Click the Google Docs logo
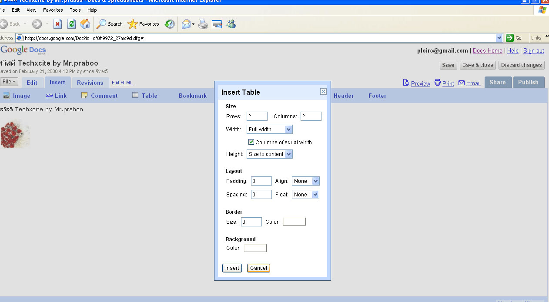The image size is (549, 302). tap(23, 50)
